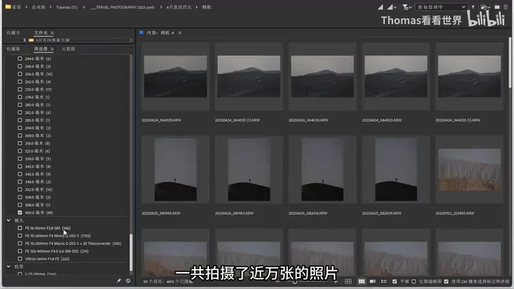The image size is (514, 289).
Task: Click the trash delete icon
Action: (x=506, y=7)
